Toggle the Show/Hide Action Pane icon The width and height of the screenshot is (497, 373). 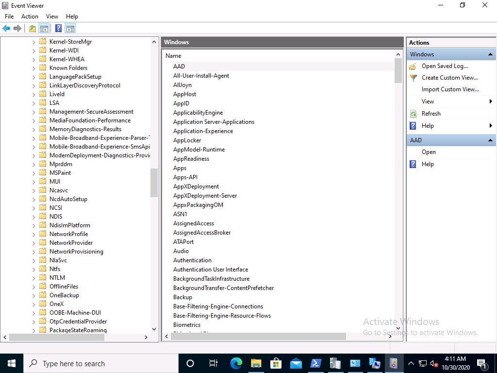(70, 29)
